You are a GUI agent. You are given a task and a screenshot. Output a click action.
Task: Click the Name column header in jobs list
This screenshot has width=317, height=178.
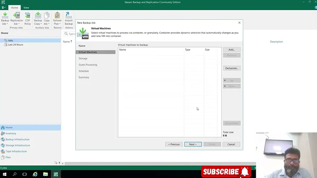click(x=66, y=42)
